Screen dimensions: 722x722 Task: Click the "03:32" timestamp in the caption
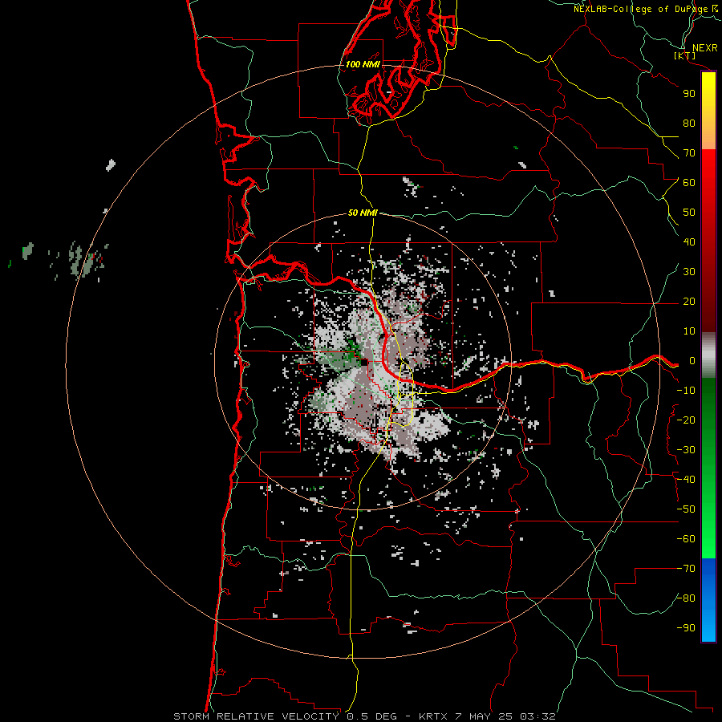tap(537, 716)
